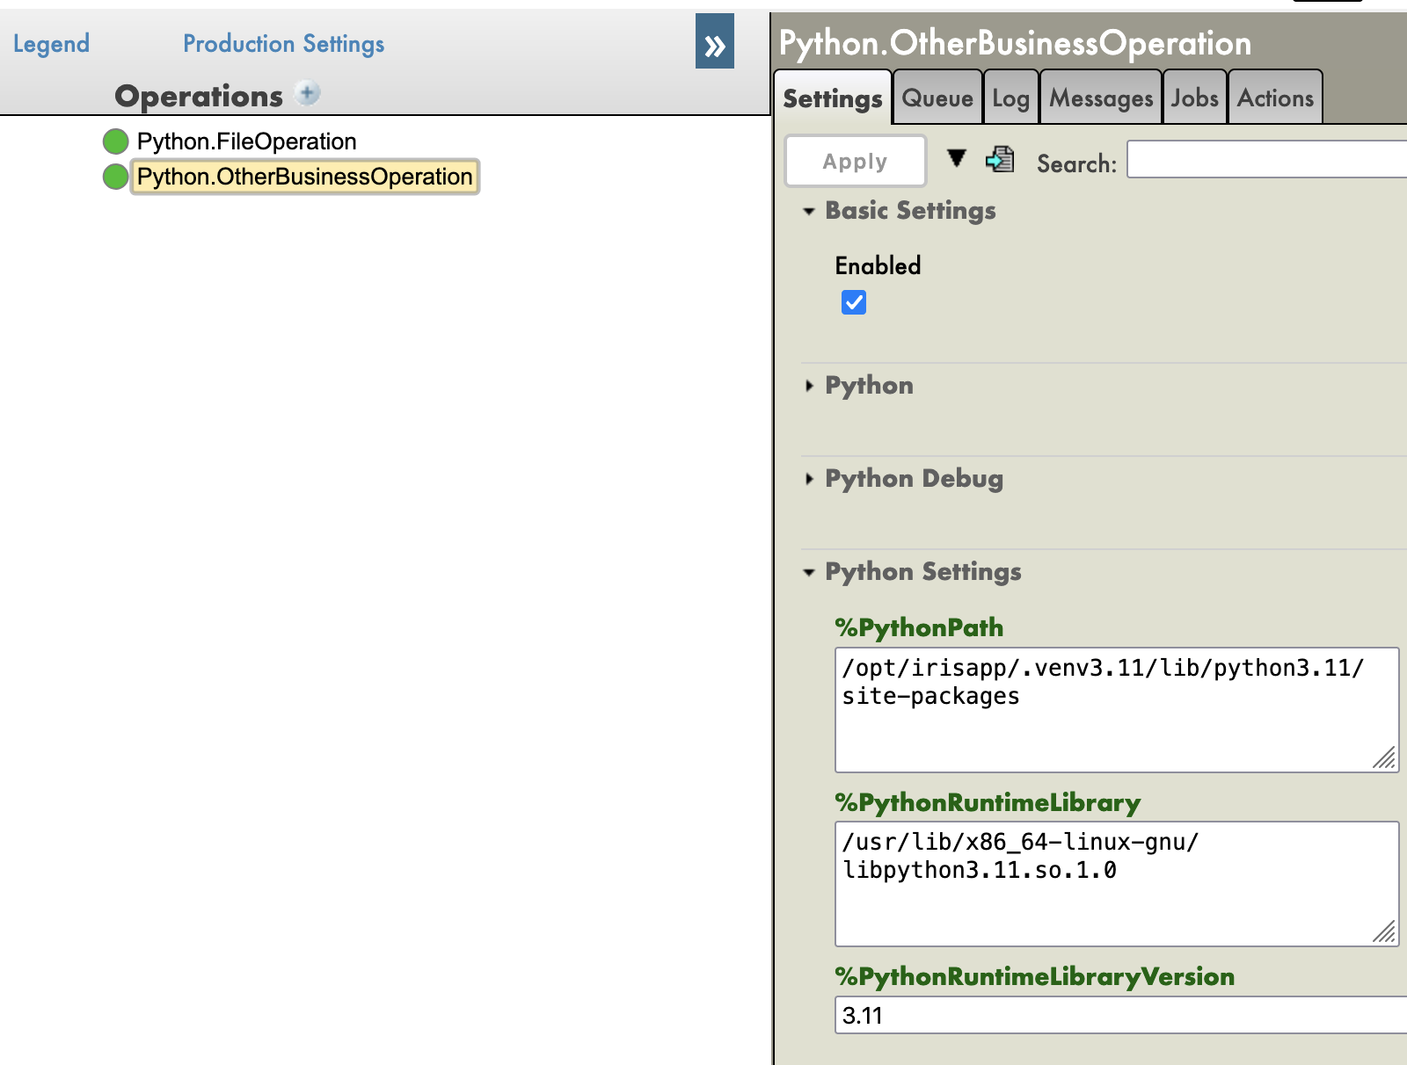
Task: Click the %PythonPath textarea resize grip
Action: coord(1385,758)
